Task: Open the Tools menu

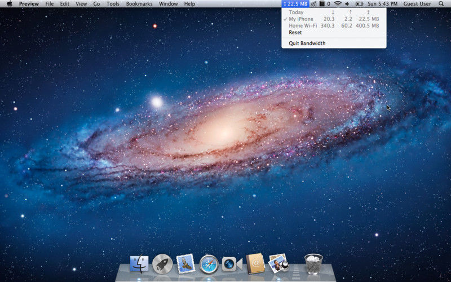Action: tap(113, 4)
